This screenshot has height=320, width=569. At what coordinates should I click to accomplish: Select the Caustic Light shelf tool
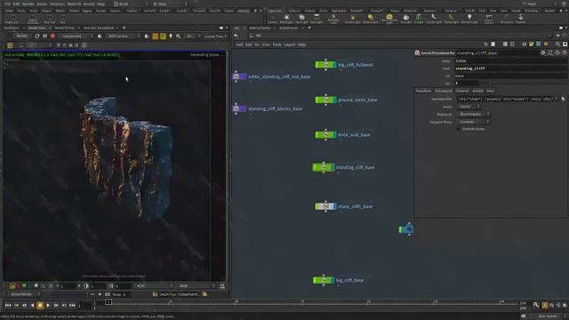434,19
